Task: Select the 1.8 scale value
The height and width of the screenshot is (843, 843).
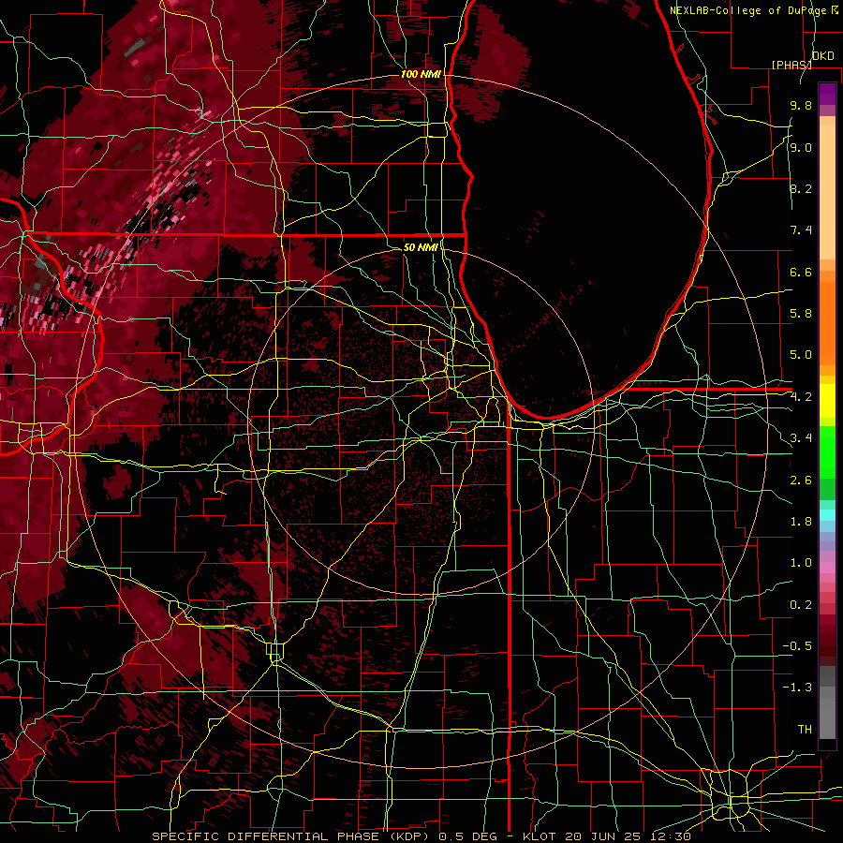Action: point(801,522)
